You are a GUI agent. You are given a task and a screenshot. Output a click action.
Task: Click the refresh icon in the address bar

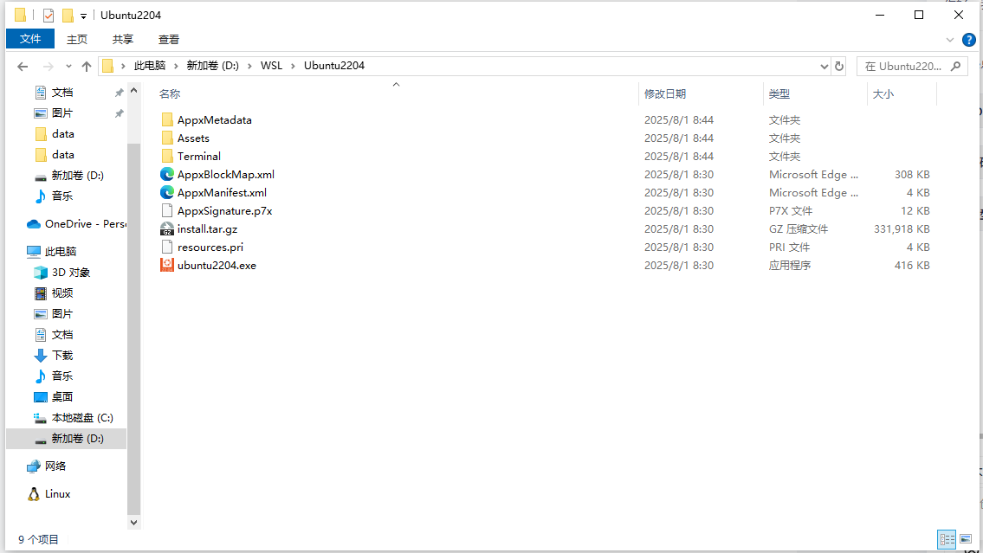point(838,65)
